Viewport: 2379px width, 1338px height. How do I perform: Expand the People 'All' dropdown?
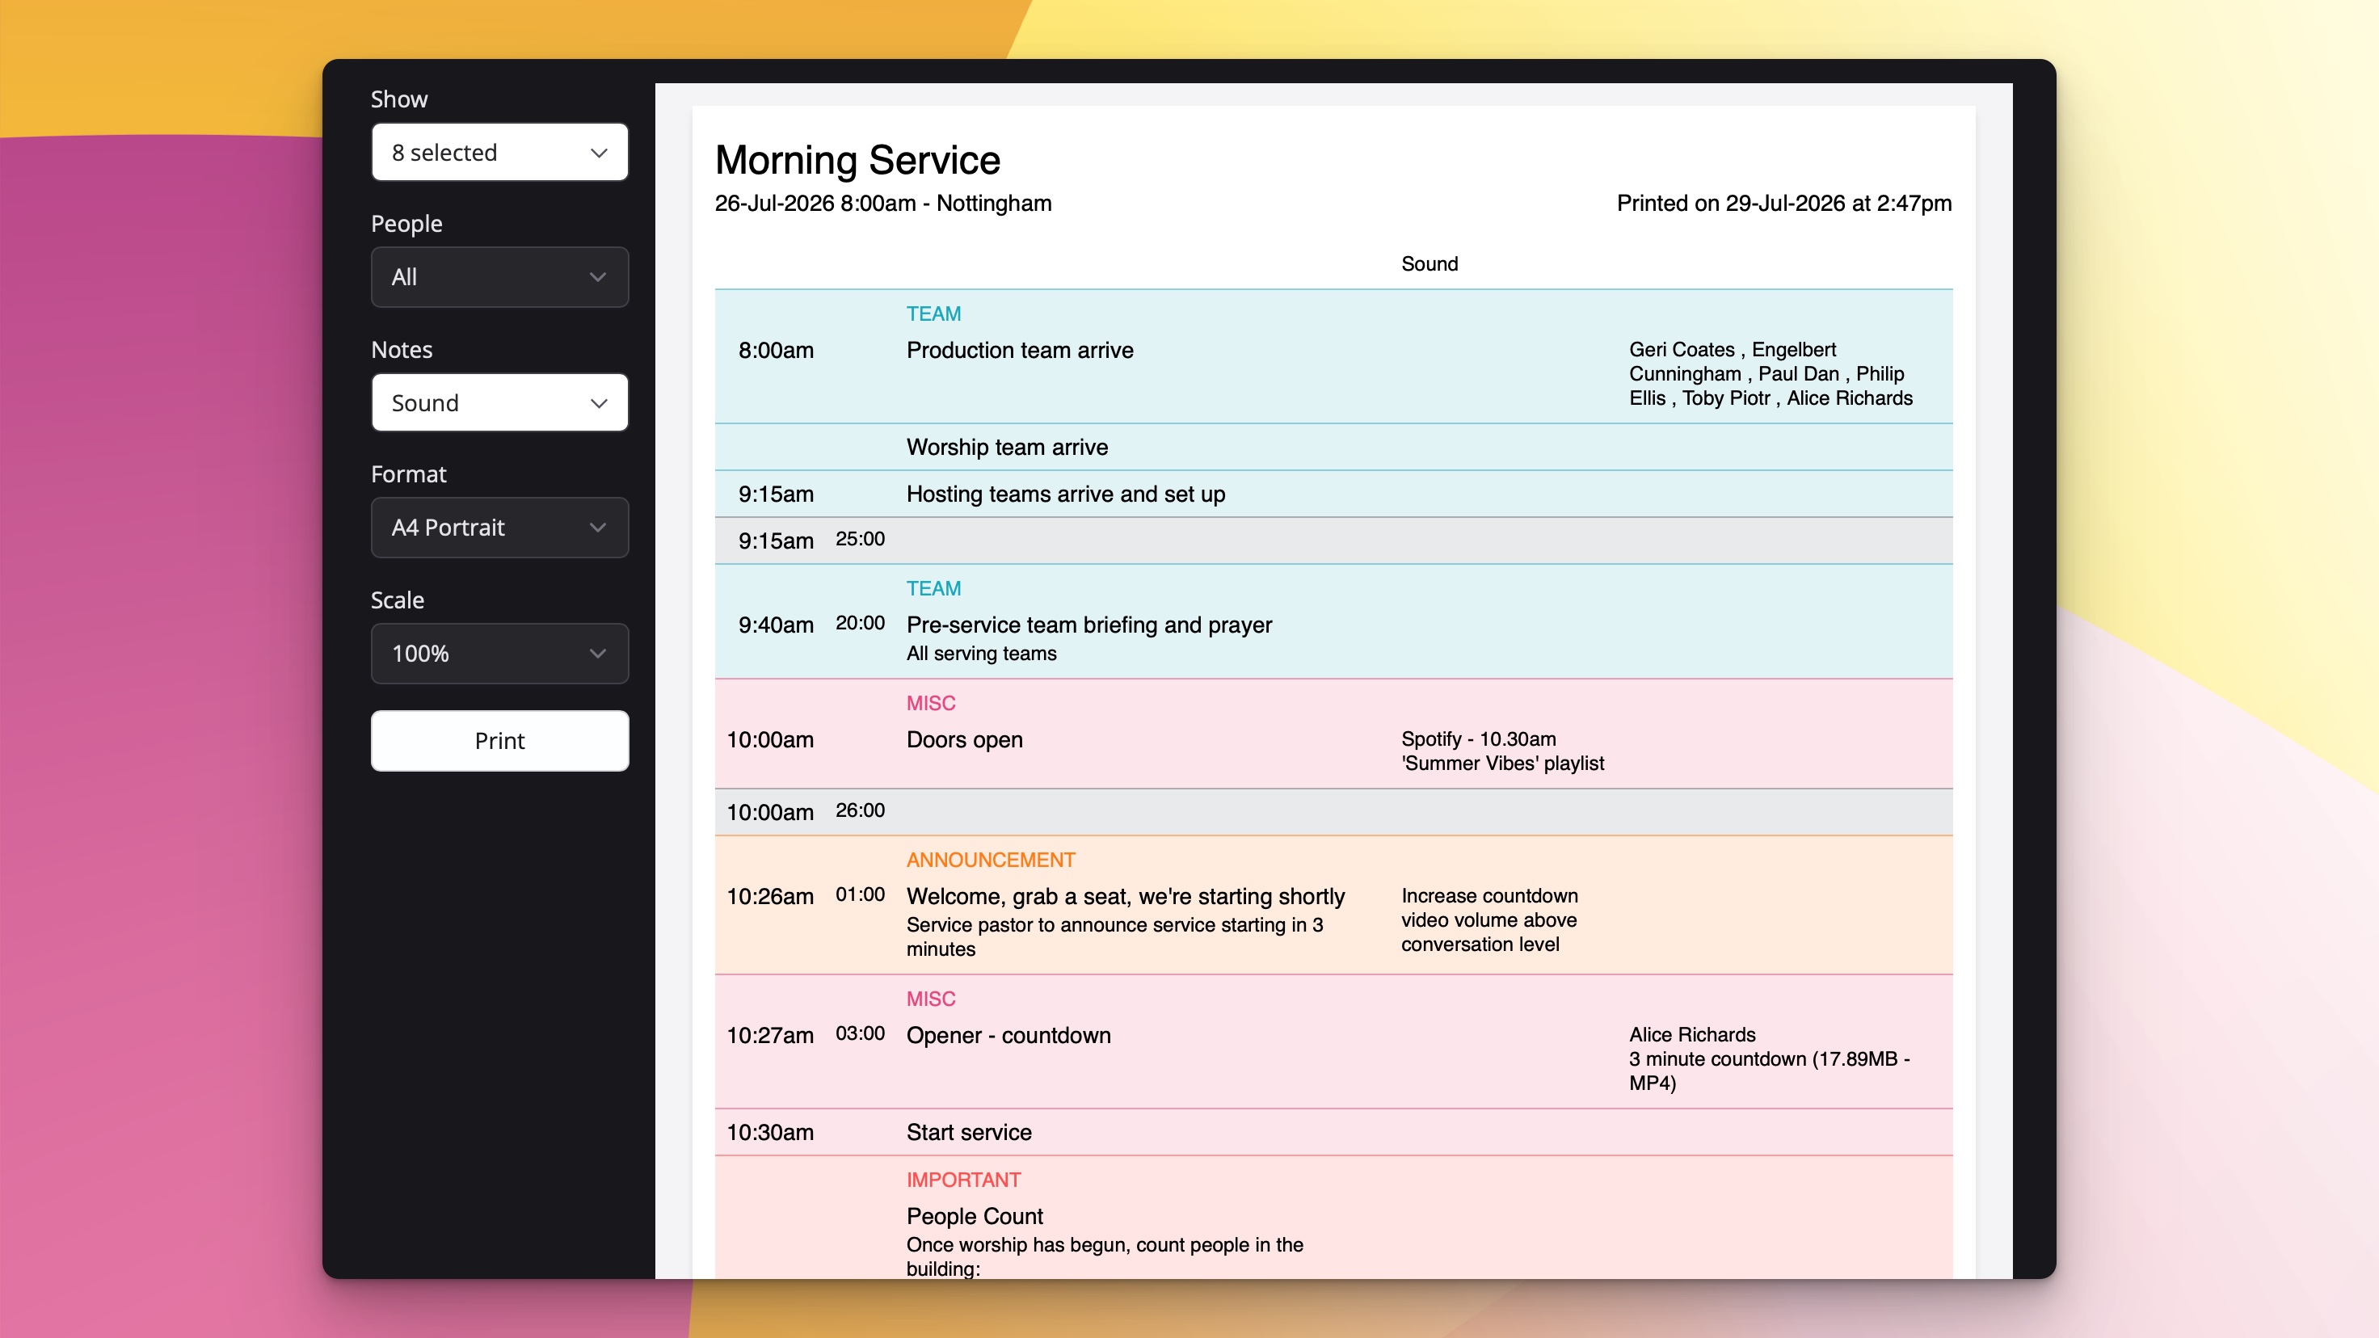(499, 277)
